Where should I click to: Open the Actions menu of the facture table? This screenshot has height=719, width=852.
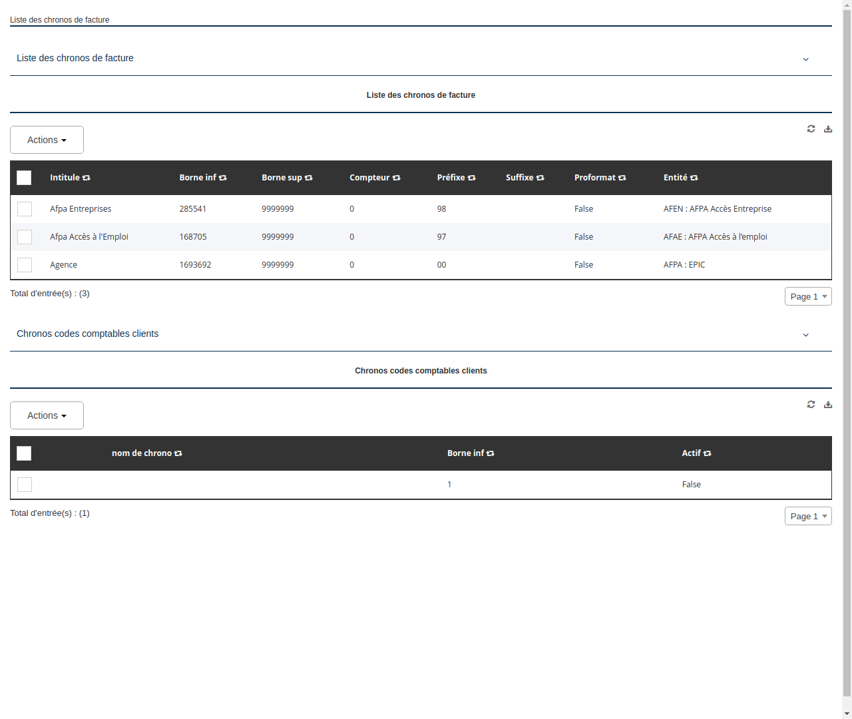(x=47, y=140)
